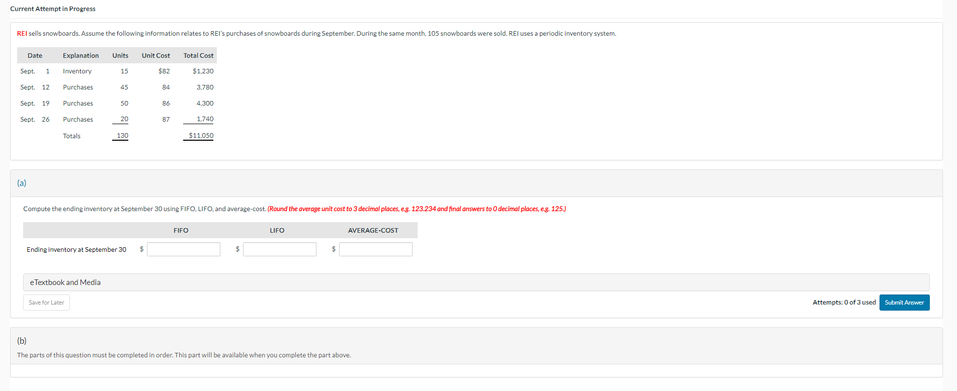This screenshot has height=391, width=957.
Task: Click the 'Ending inventory at September 30' label
Action: point(76,250)
